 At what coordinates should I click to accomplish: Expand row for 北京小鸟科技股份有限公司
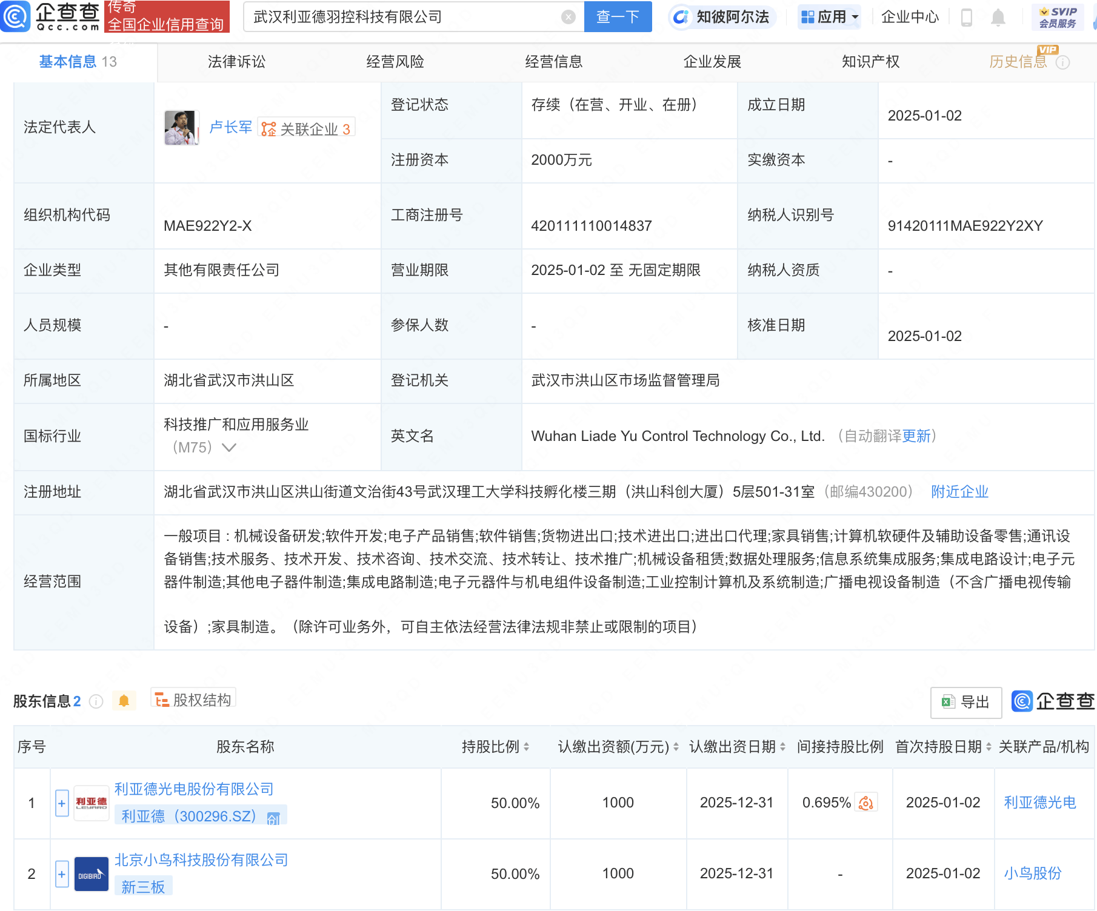pyautogui.click(x=62, y=874)
